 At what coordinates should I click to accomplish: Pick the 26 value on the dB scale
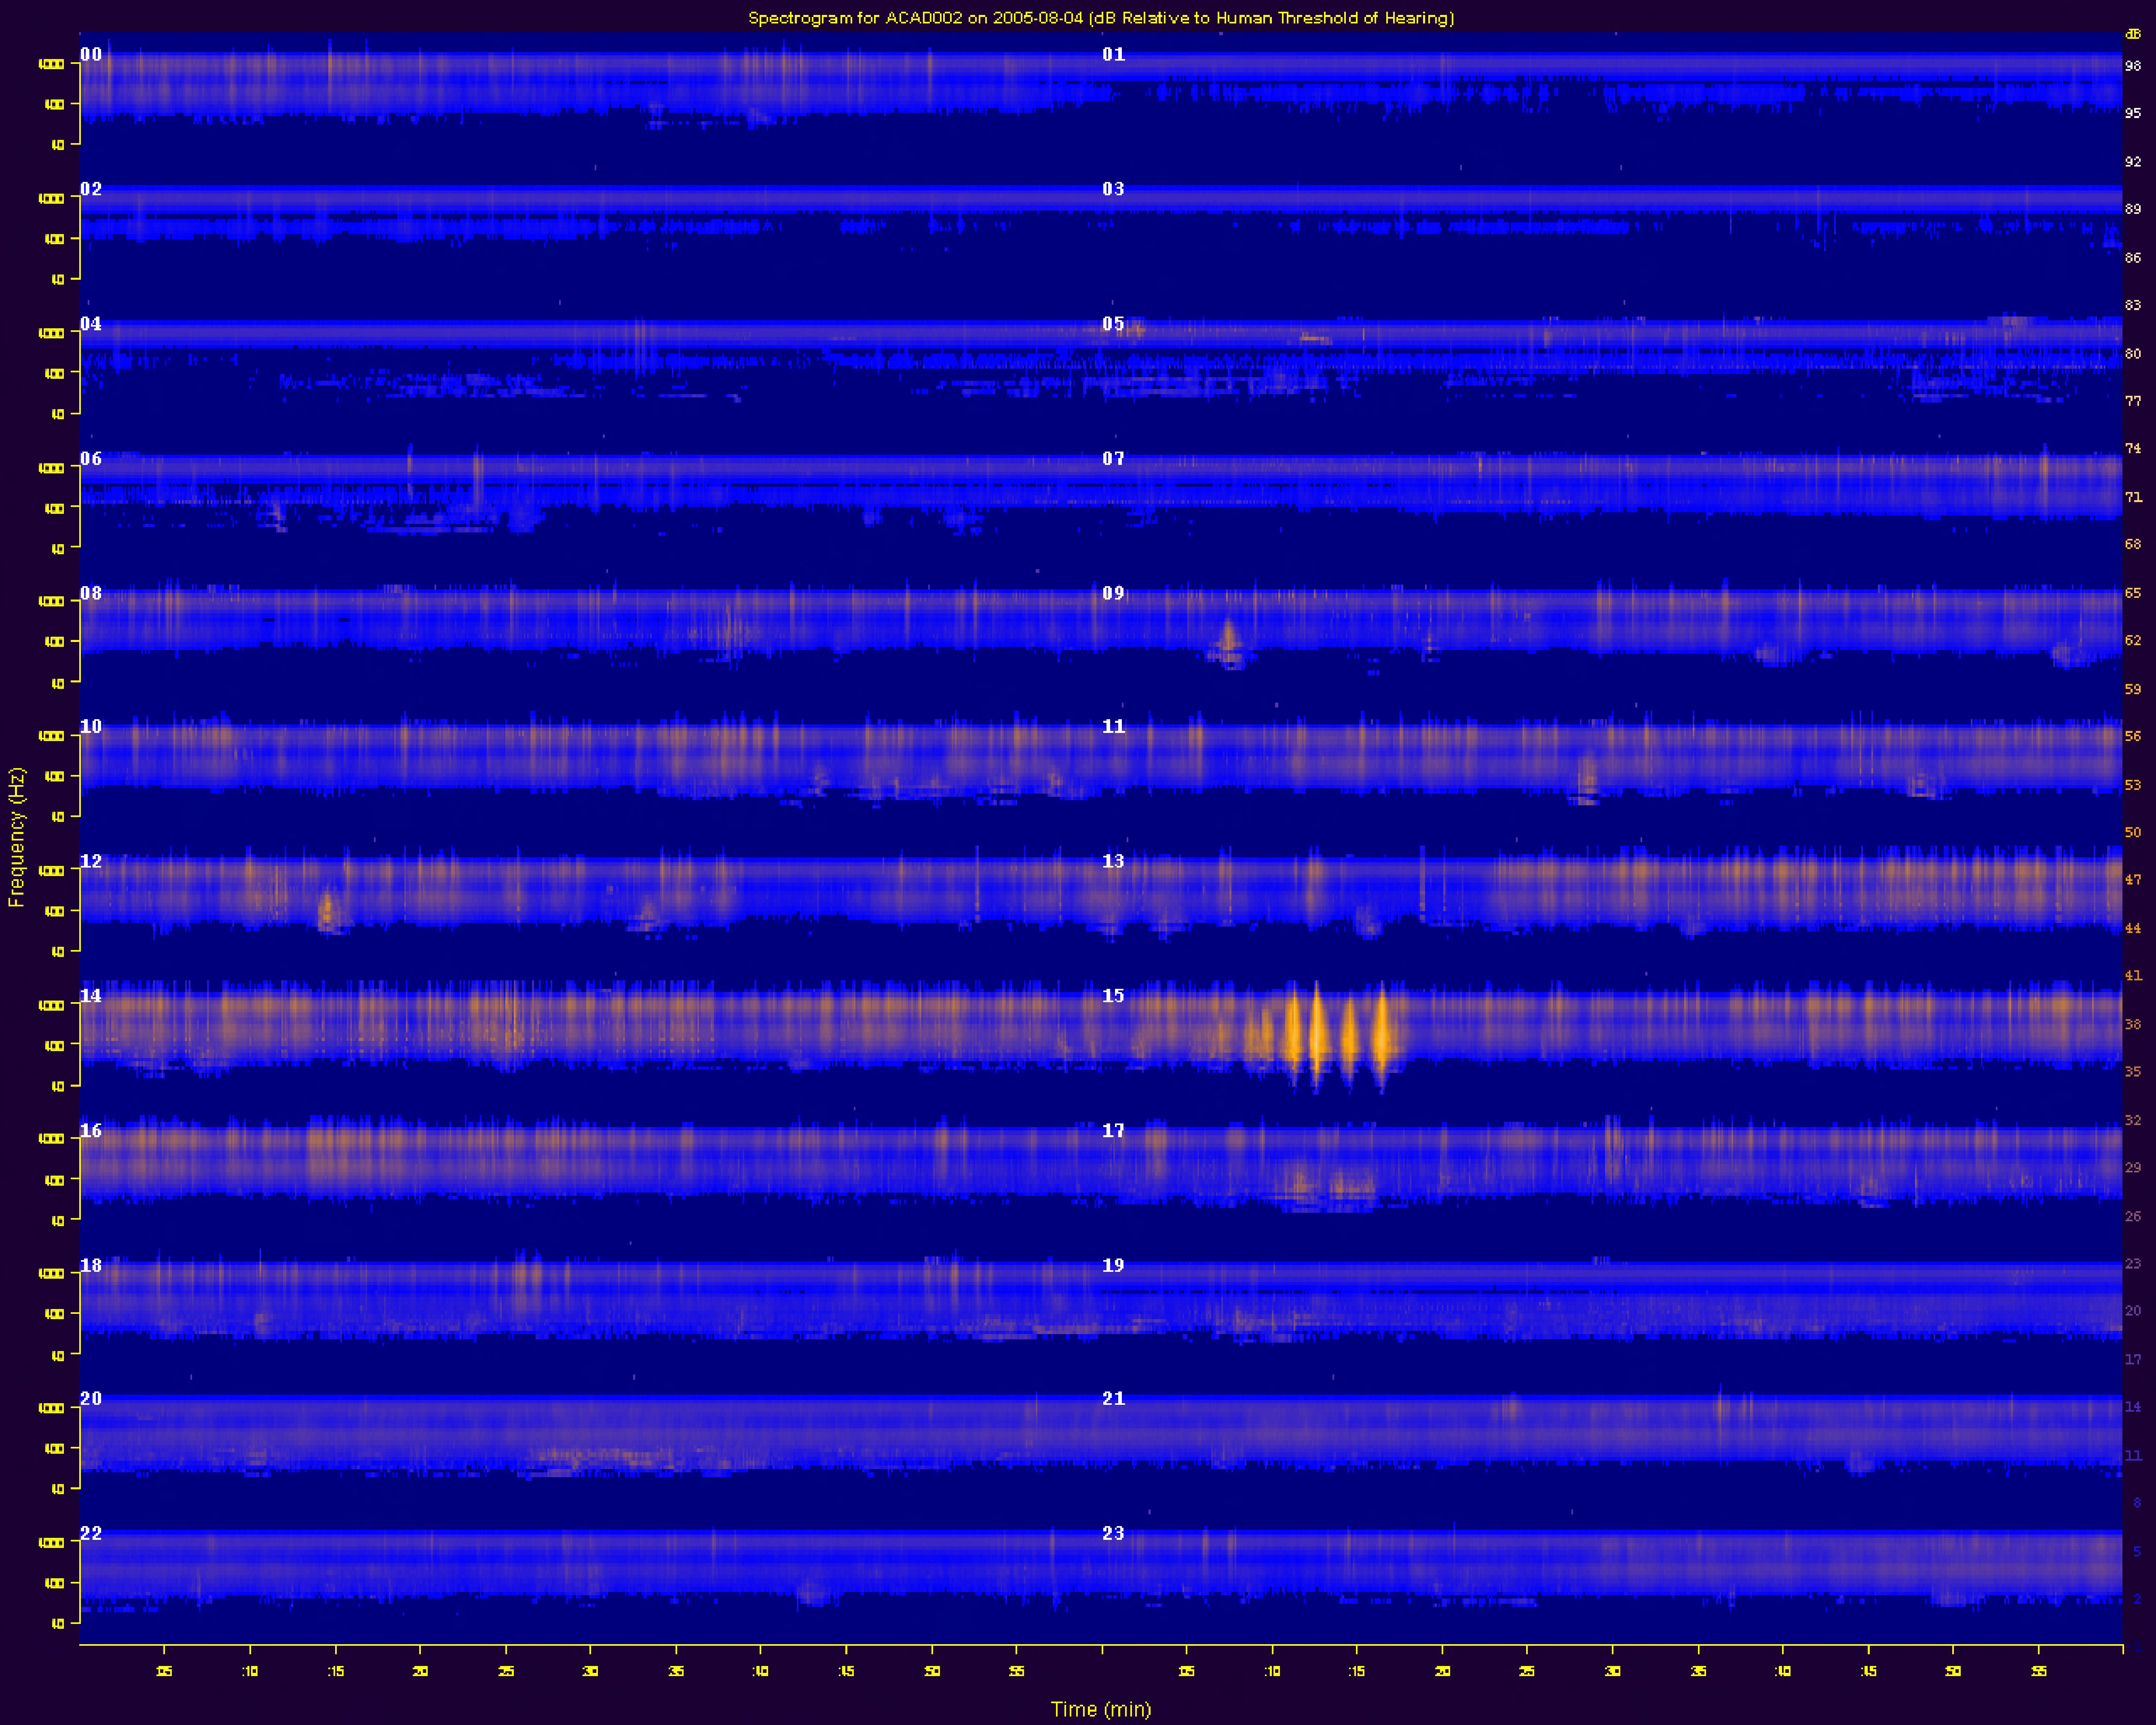tap(2133, 1216)
